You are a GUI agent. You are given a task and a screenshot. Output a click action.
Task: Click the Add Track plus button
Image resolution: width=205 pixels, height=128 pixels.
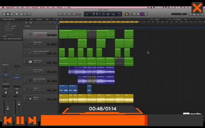[26, 23]
